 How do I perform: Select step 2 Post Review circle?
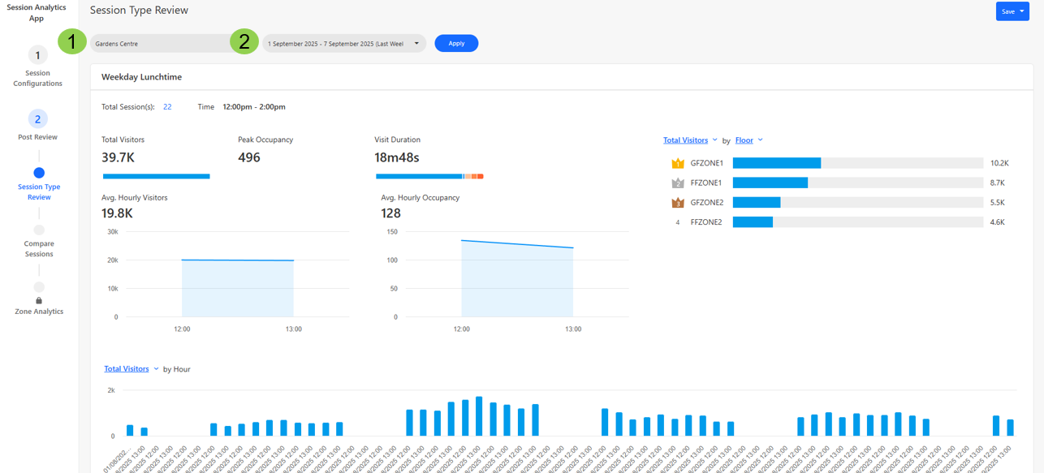[x=37, y=119]
